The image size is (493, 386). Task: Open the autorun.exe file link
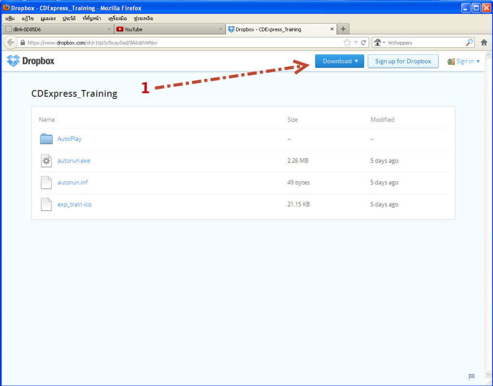(74, 161)
